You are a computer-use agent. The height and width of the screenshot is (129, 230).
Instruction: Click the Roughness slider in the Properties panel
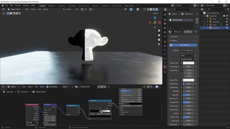pos(188,102)
